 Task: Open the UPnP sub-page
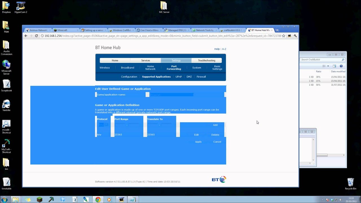point(179,77)
